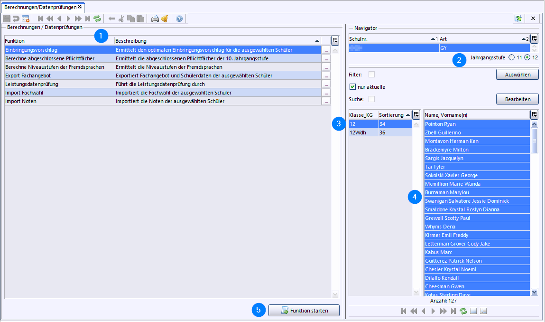Jump to last record in Navigator bottom bar
Screen dimensions: 545x322
coord(453,311)
